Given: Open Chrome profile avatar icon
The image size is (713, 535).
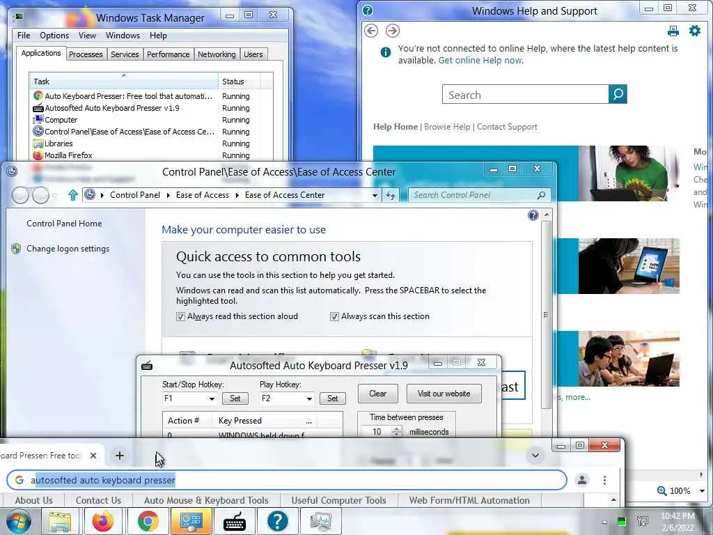Looking at the screenshot, I should coord(581,480).
